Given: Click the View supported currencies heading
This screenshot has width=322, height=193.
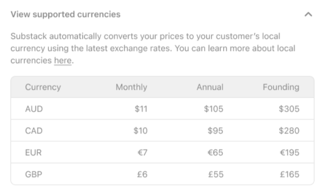Looking at the screenshot, I should pos(66,15).
